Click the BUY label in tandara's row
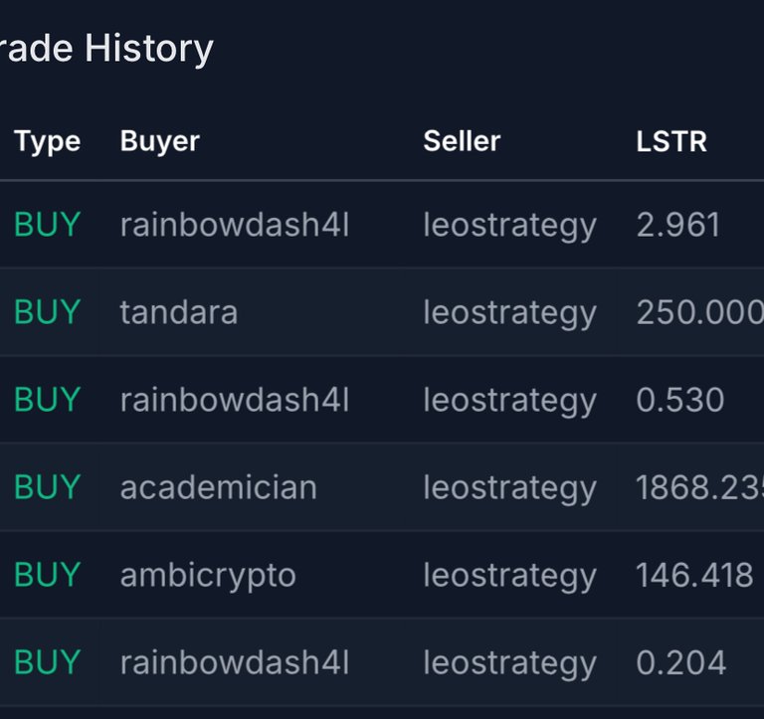 (x=48, y=312)
